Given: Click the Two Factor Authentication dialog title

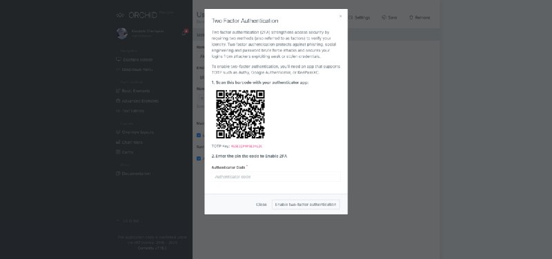Looking at the screenshot, I should pos(245,21).
